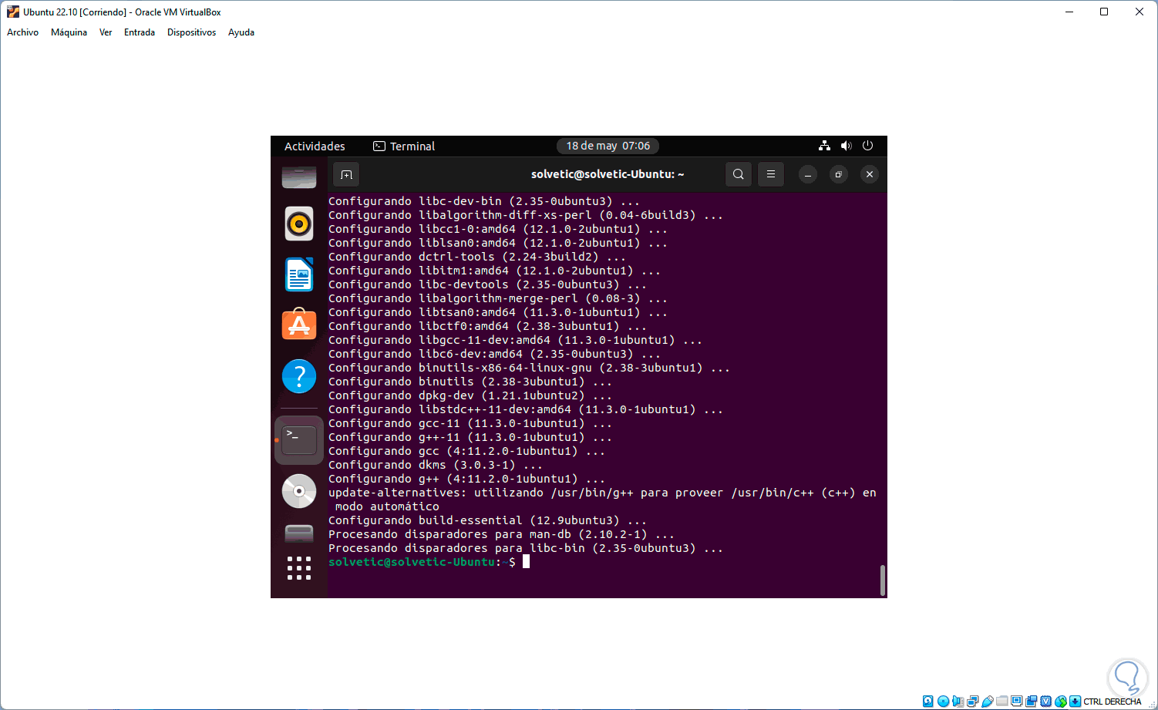Click the line 'Configurando binutils-x86-64-linux-gnu'

pyautogui.click(x=529, y=368)
